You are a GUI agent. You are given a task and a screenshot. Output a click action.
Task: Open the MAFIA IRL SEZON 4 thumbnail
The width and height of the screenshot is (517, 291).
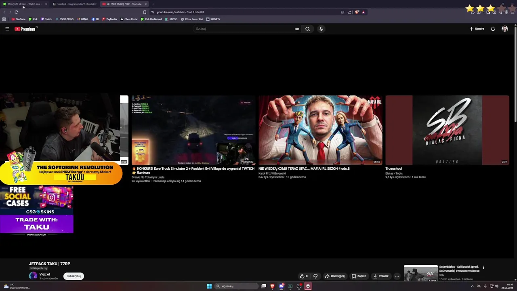[320, 130]
